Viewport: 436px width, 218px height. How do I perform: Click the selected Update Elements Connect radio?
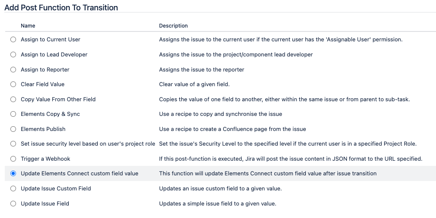point(13,174)
